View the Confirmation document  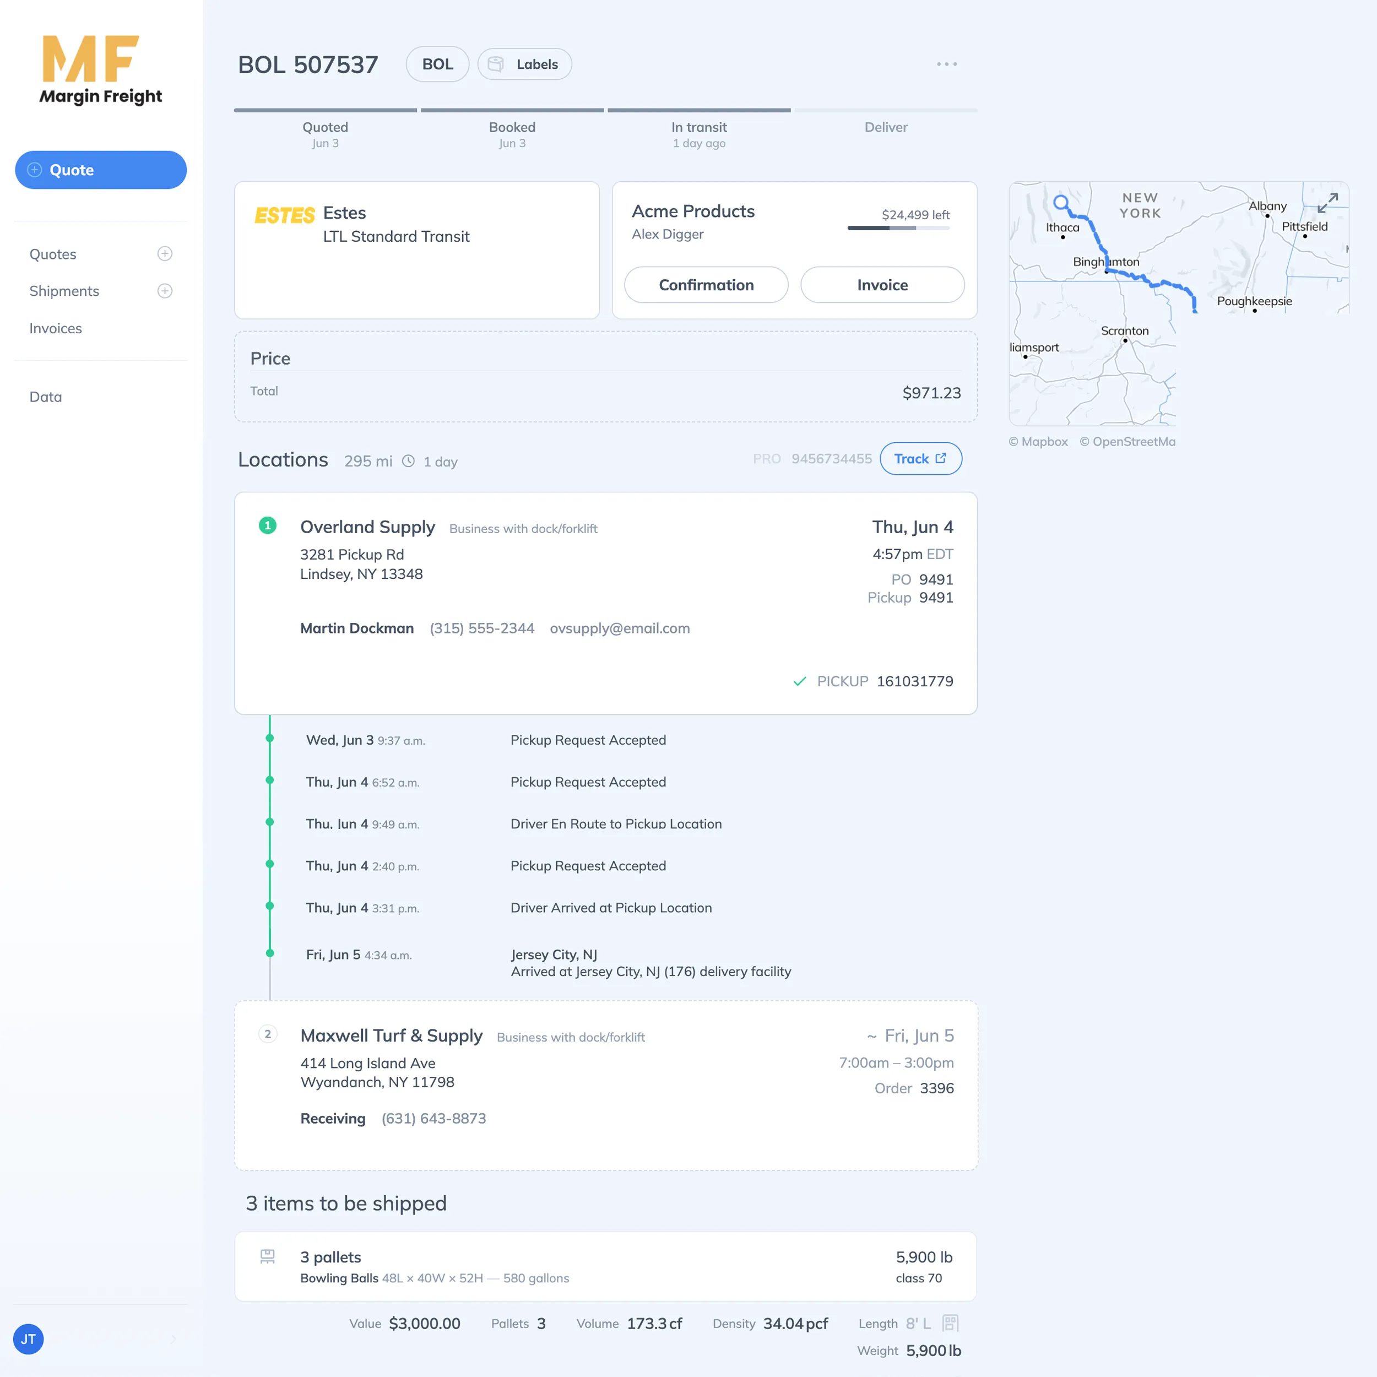[706, 285]
